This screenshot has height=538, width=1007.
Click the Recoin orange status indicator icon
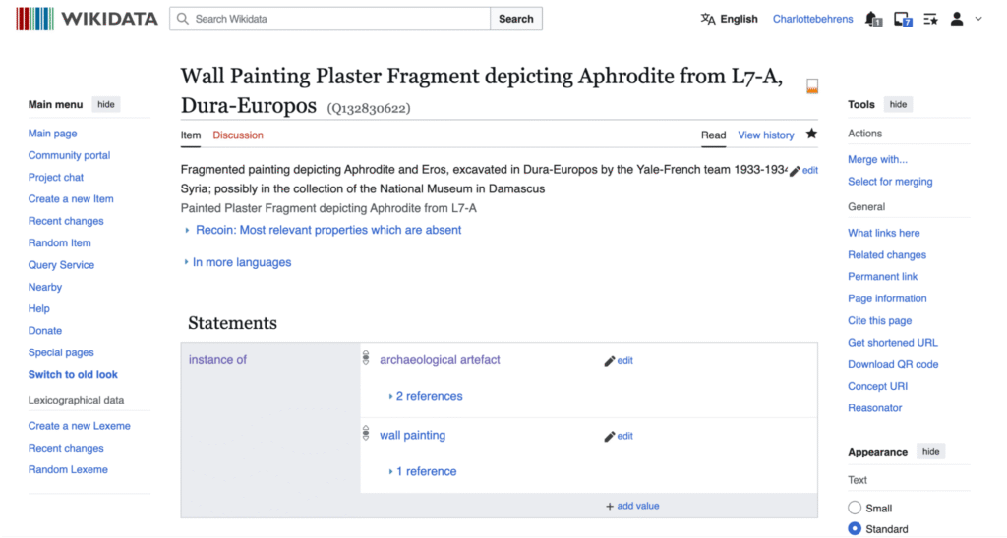[812, 86]
